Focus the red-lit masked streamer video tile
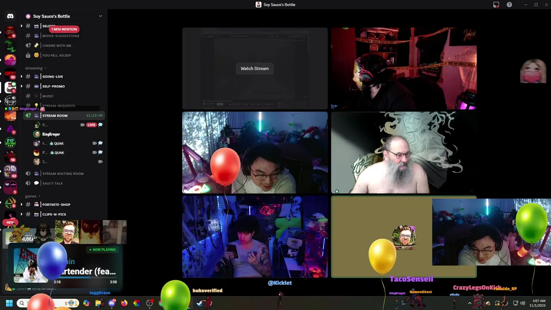 coord(404,68)
